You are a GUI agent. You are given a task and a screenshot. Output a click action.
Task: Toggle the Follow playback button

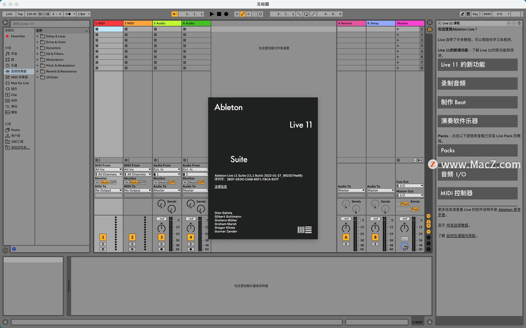(175, 14)
